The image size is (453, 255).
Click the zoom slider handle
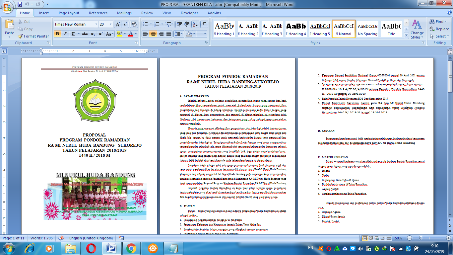coord(421,238)
